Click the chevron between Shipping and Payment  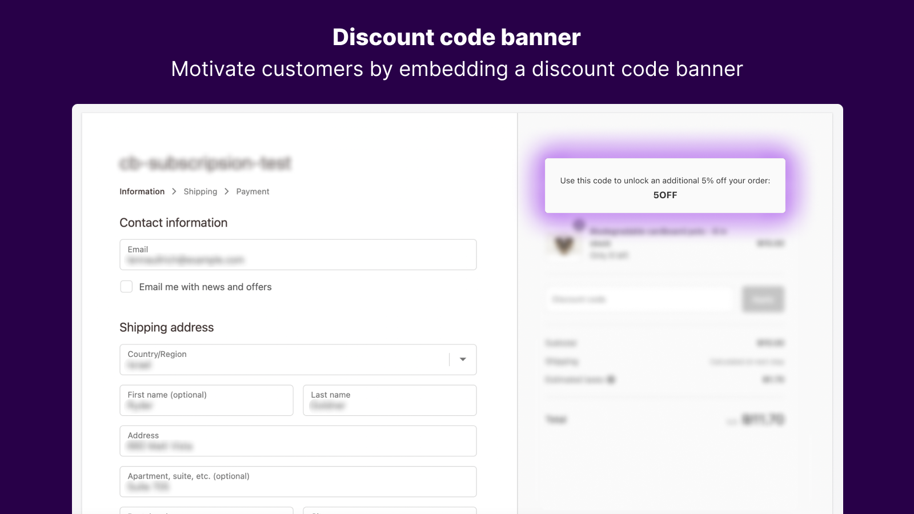click(226, 191)
